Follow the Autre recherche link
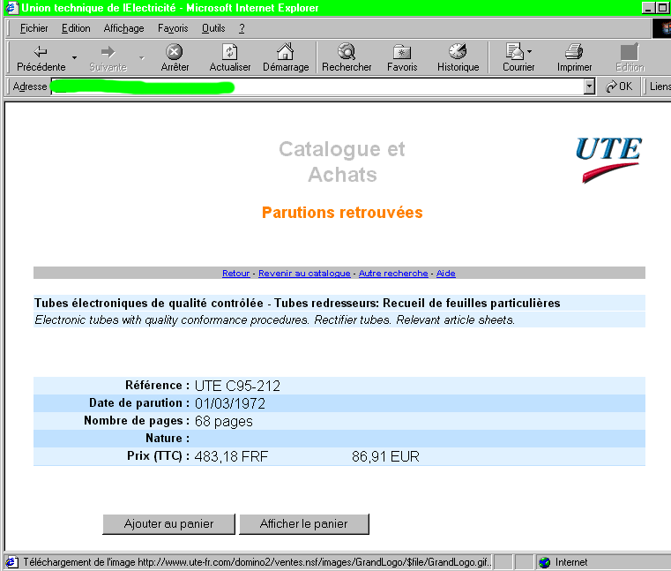Viewport: 671px width, 571px height. pyautogui.click(x=393, y=274)
